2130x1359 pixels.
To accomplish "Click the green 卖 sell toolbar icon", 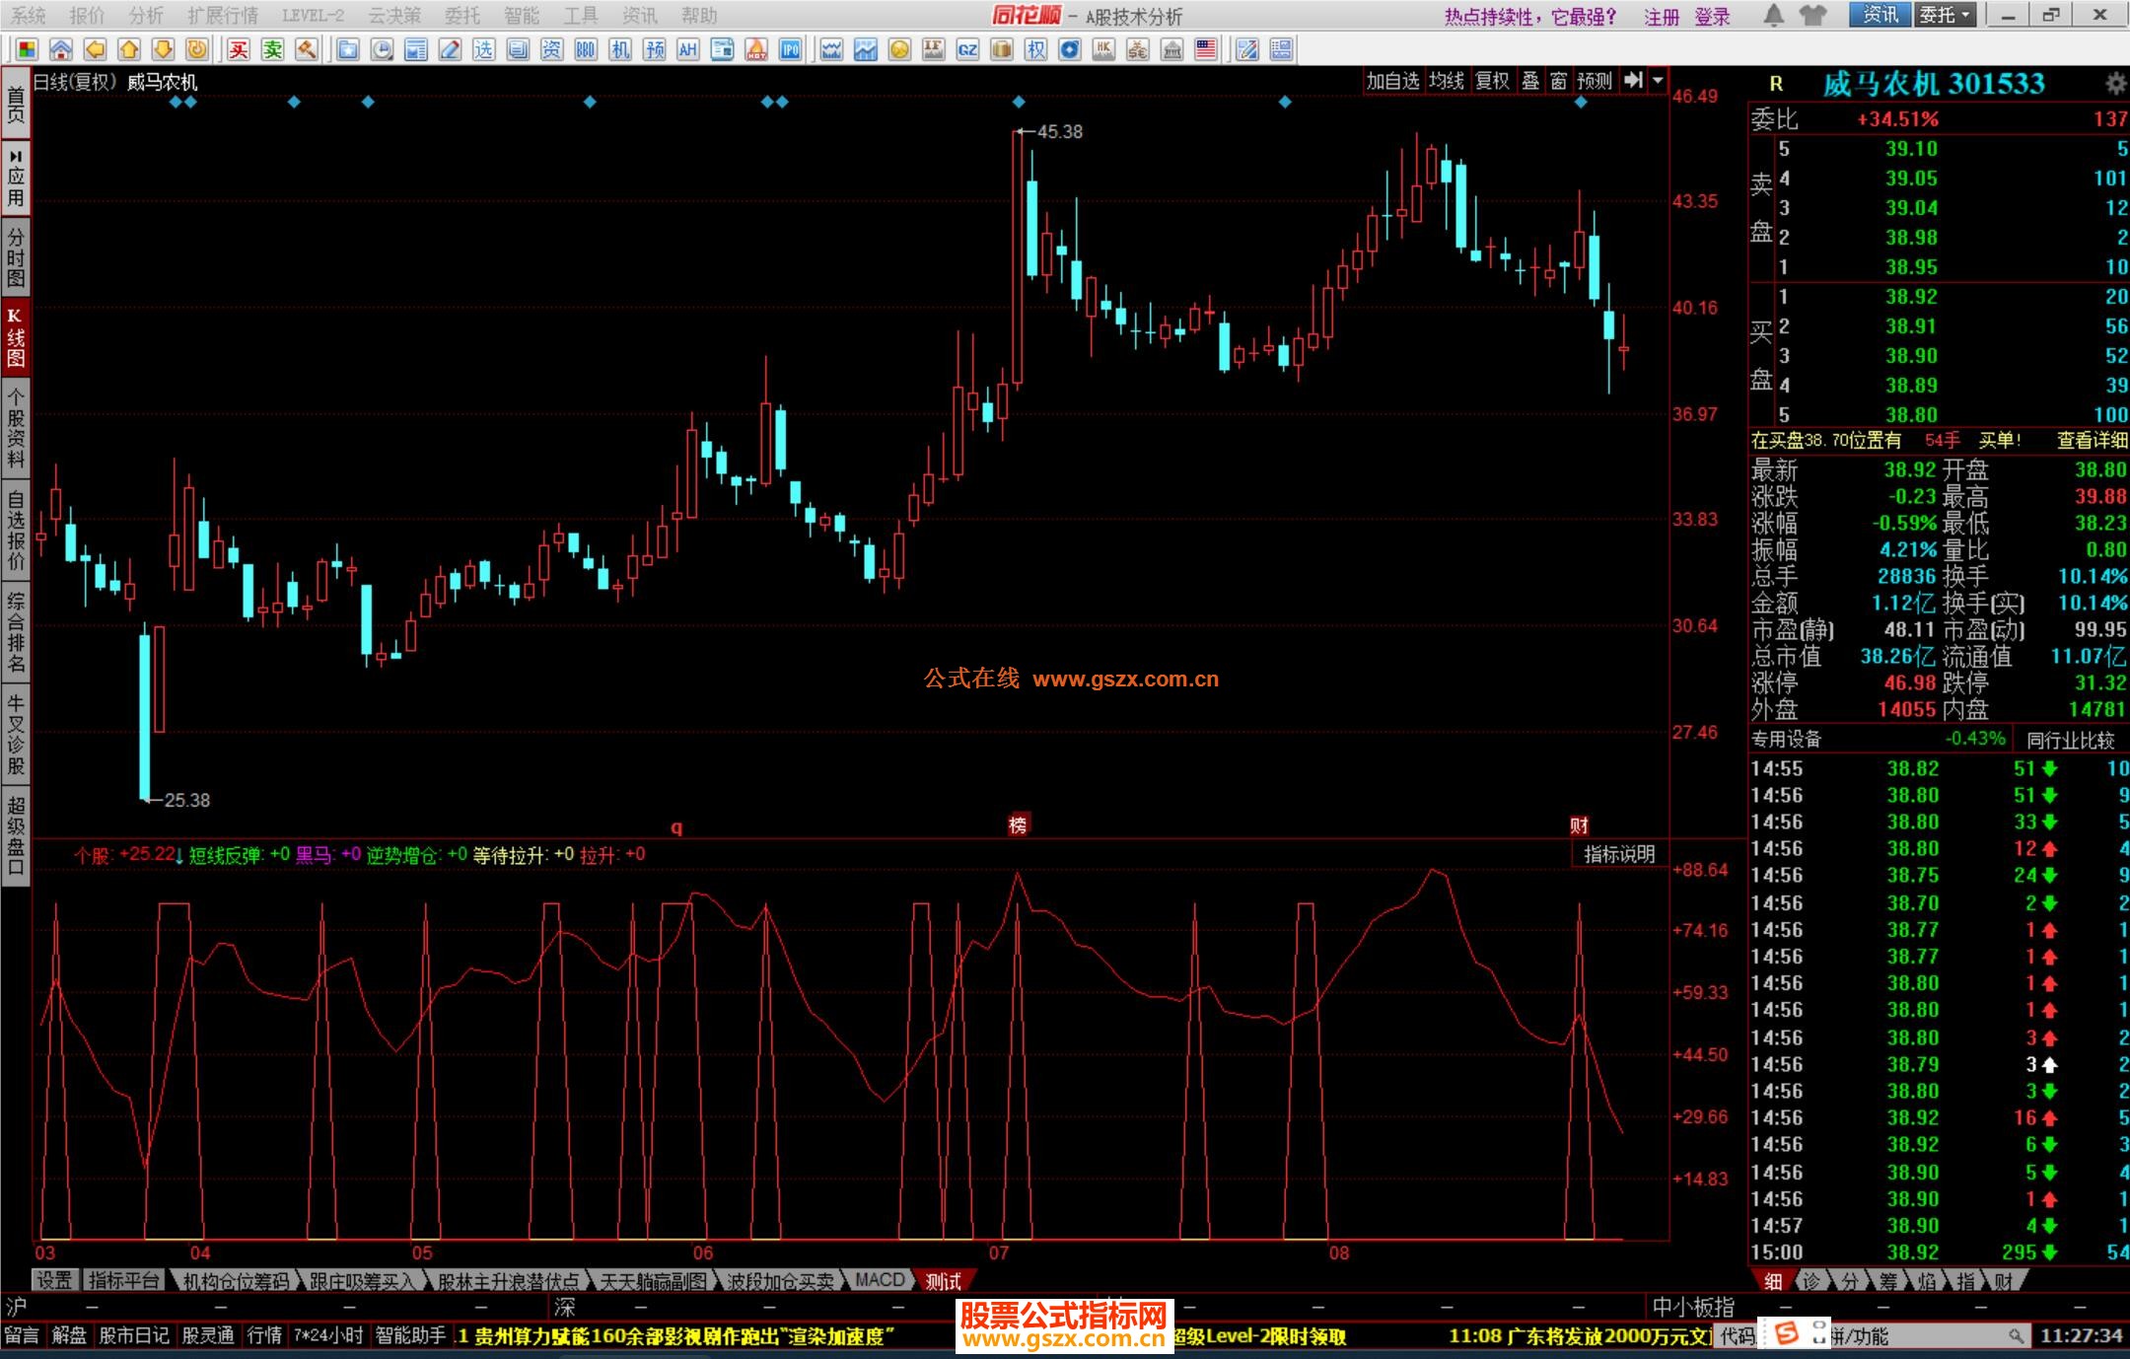I will [x=273, y=49].
